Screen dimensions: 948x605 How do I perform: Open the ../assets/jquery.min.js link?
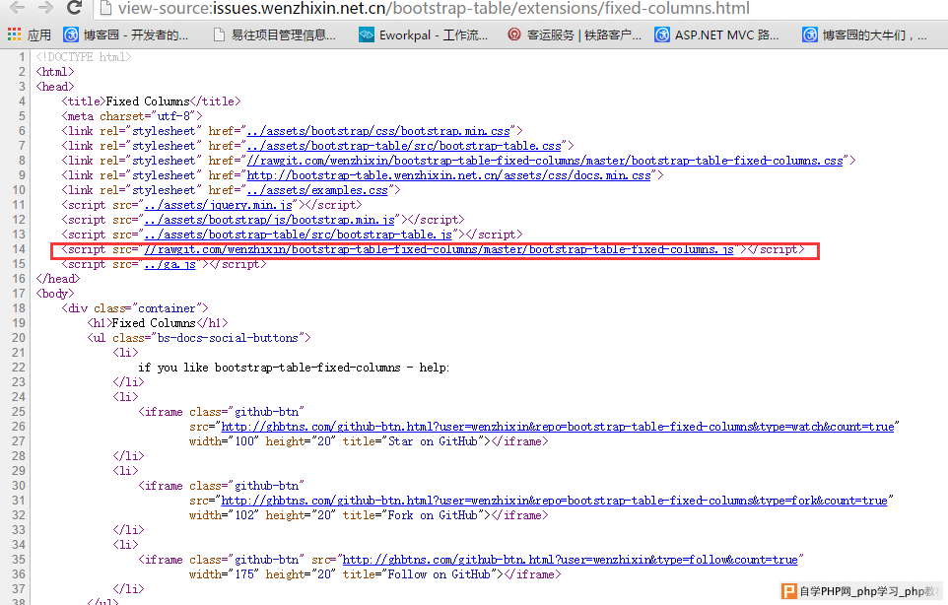click(218, 205)
